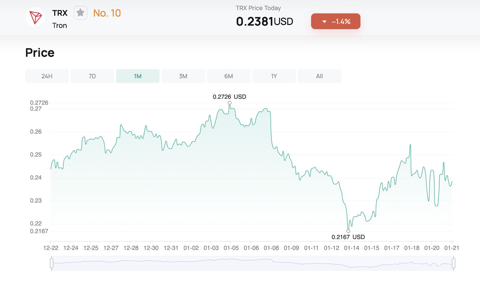Click the right range slider handle

(453, 263)
